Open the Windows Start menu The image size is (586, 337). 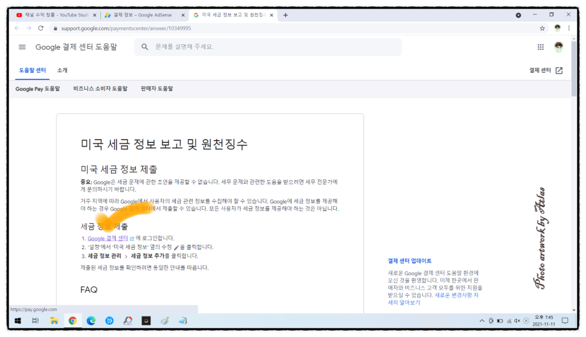coord(18,321)
